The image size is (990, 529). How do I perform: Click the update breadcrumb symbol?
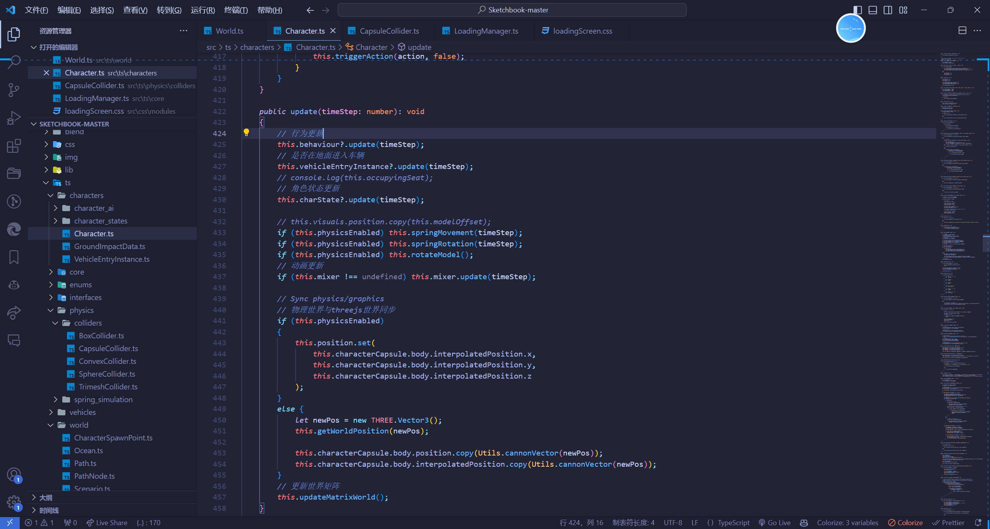pos(419,47)
